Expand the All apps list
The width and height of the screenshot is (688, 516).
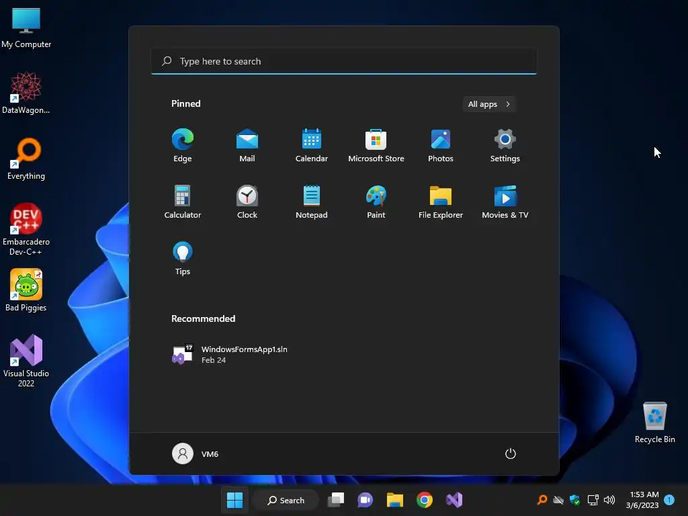click(x=489, y=104)
